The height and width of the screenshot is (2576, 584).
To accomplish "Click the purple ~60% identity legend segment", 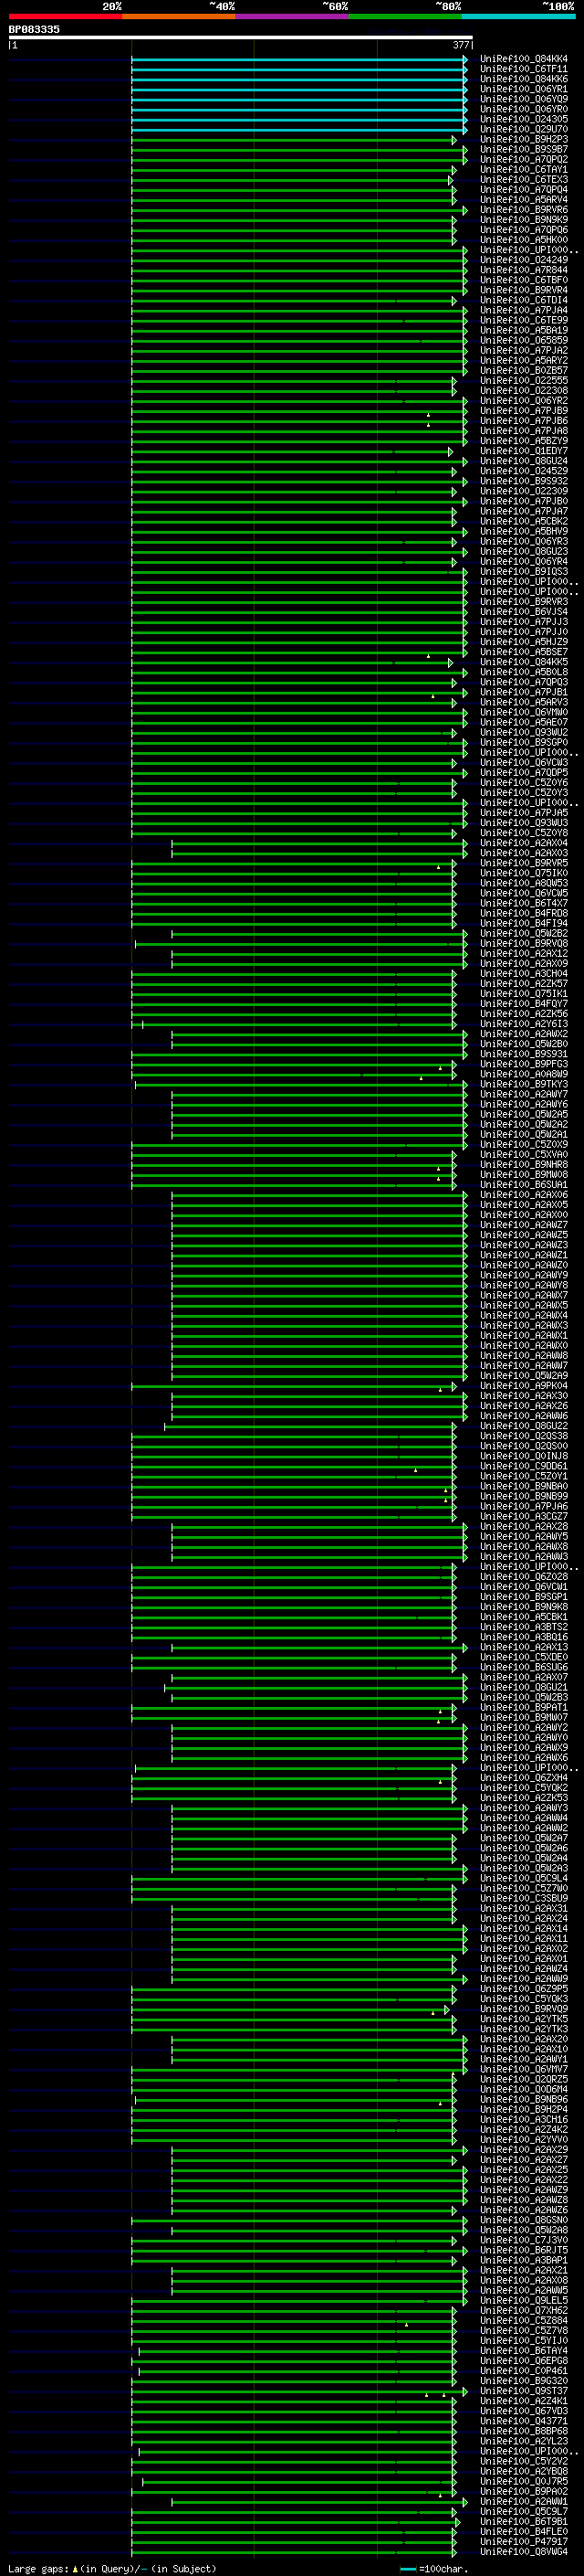I will click(291, 16).
